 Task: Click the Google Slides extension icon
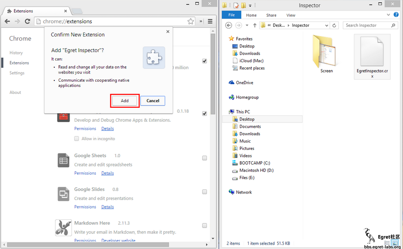coord(63,194)
